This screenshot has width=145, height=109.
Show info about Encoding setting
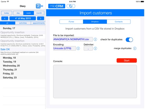tap(78, 48)
